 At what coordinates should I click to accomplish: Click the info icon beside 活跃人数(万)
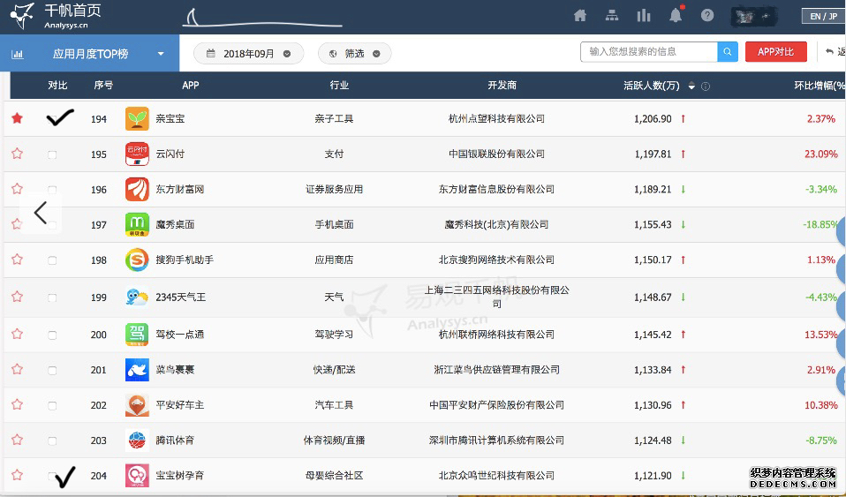coord(706,87)
